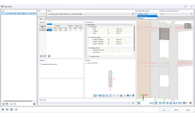This screenshot has height=117, width=195.
Task: View the model along the Z axis
Action: (x=167, y=103)
